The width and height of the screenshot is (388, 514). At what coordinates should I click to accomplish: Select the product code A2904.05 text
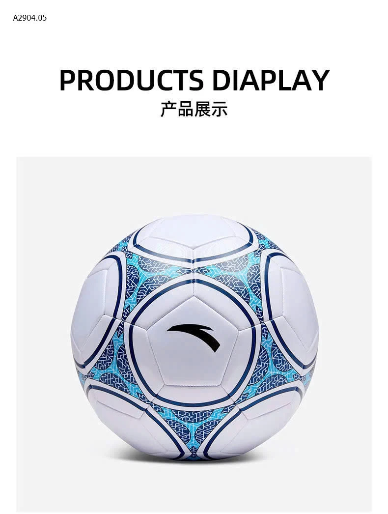[x=30, y=18]
